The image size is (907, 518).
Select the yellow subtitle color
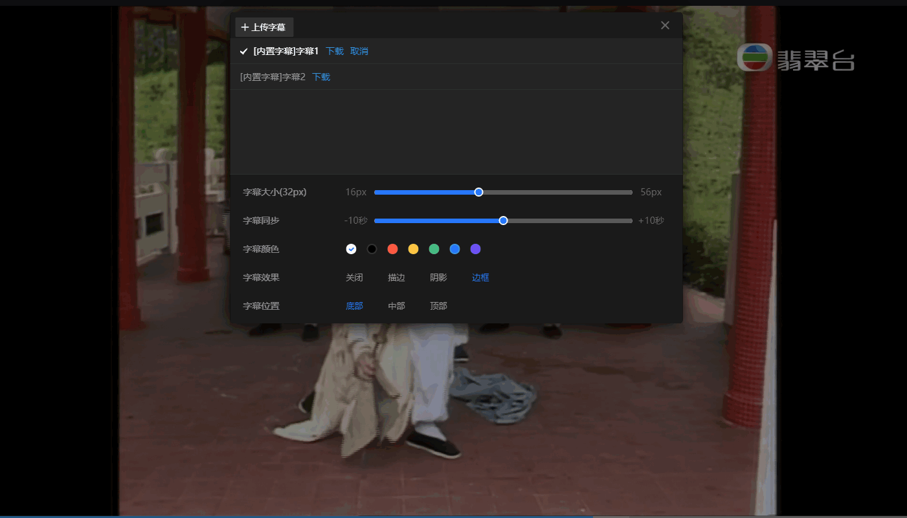[413, 249]
